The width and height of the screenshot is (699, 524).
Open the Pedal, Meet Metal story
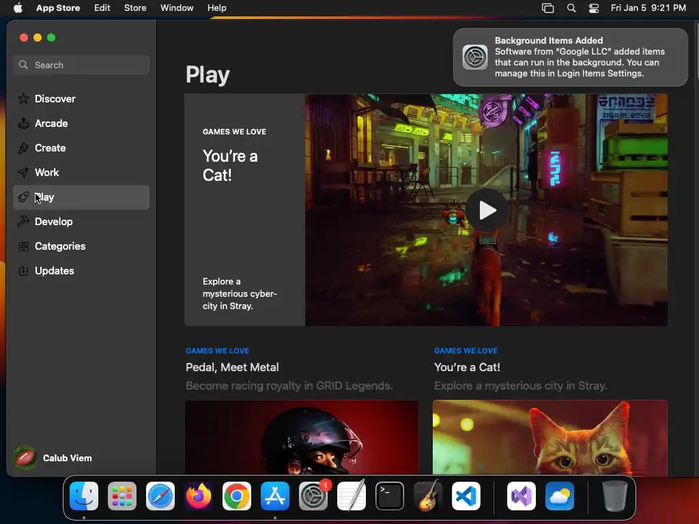(232, 367)
